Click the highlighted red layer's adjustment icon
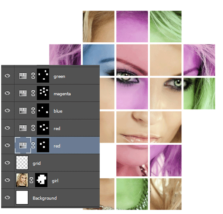This screenshot has width=223, height=214. coord(23,146)
